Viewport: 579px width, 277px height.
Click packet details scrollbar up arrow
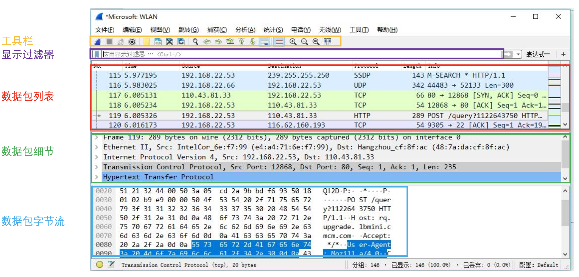click(565, 137)
